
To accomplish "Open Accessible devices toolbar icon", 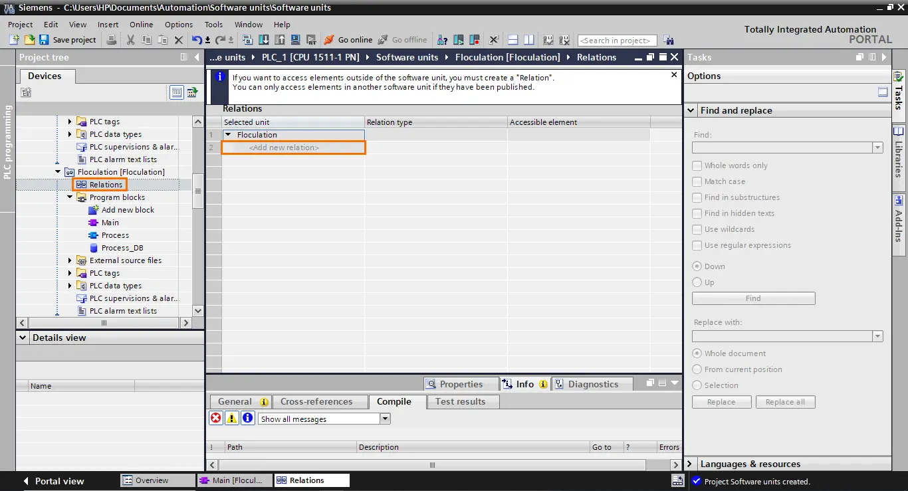I will coord(444,40).
